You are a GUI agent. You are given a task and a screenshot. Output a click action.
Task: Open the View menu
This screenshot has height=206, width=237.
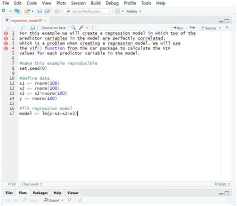tap(46, 3)
